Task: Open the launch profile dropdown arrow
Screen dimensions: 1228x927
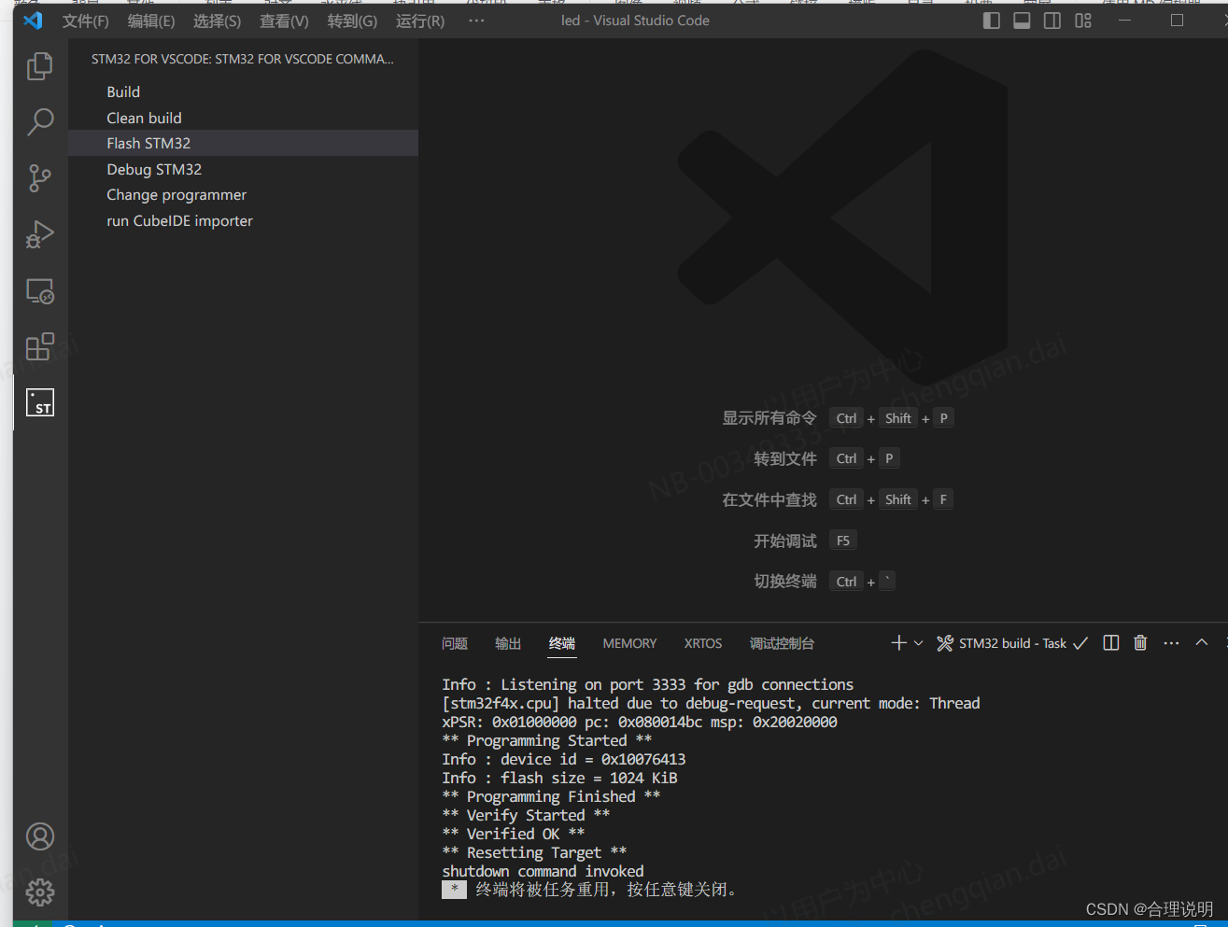Action: coord(919,643)
